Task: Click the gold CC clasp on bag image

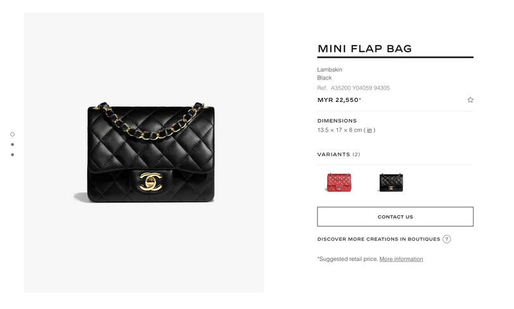Action: (150, 182)
